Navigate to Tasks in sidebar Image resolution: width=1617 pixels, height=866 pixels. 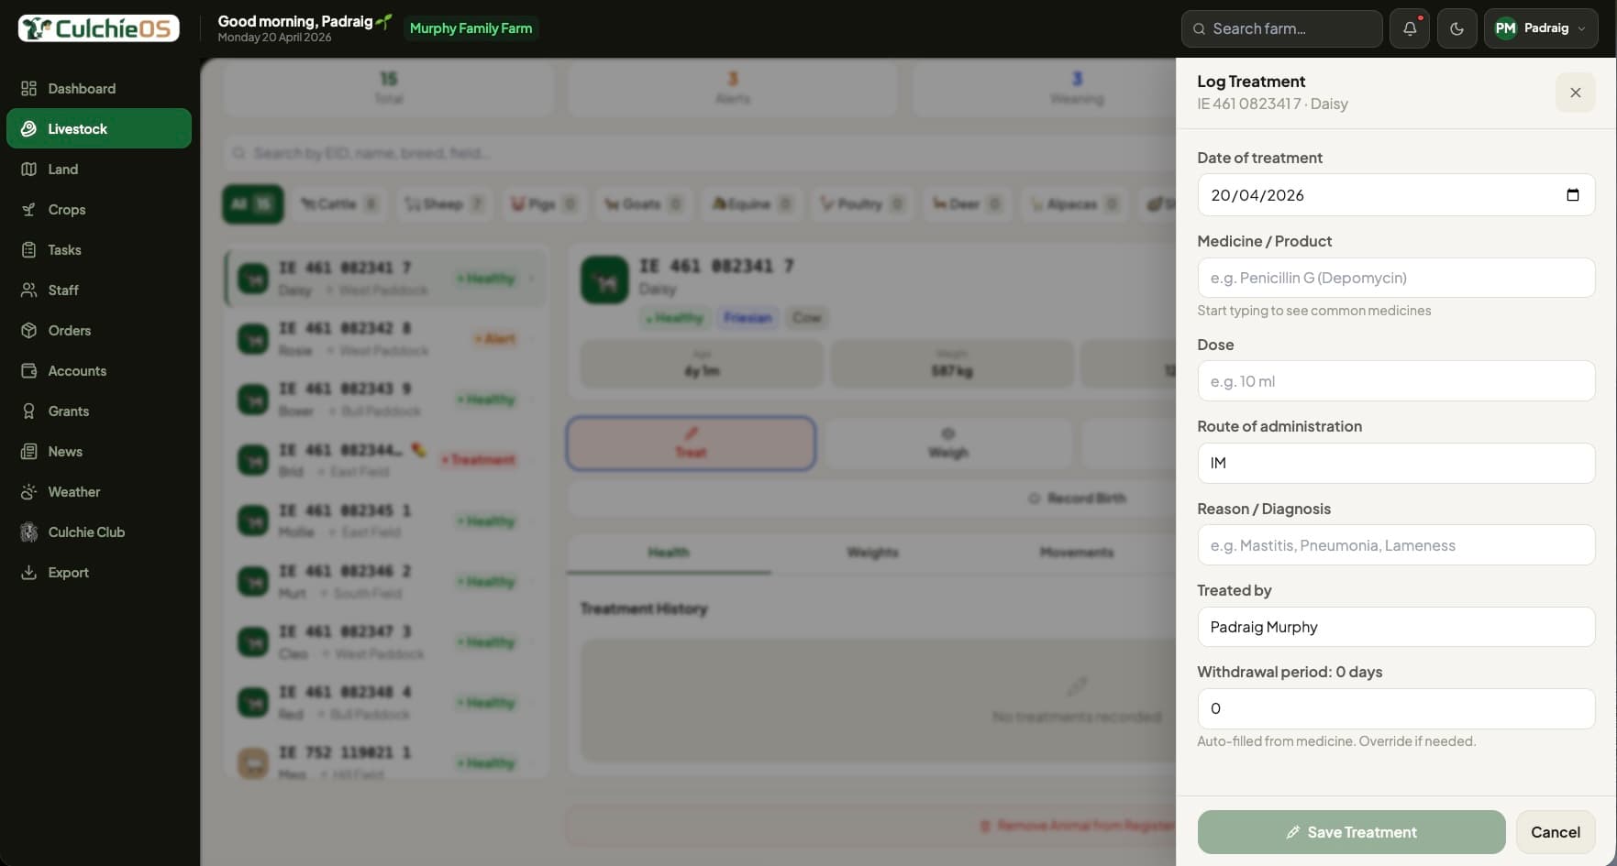tap(64, 250)
